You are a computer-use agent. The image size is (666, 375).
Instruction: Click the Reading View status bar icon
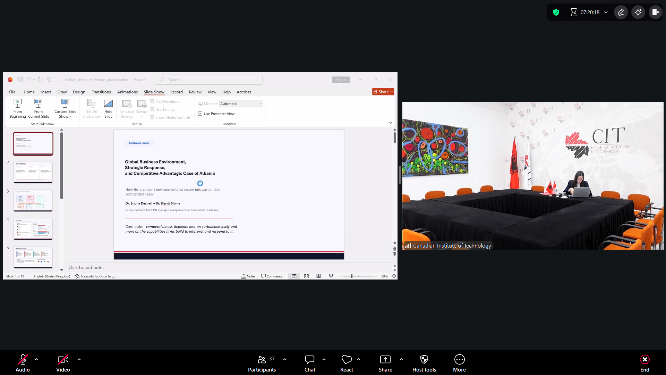(x=318, y=276)
